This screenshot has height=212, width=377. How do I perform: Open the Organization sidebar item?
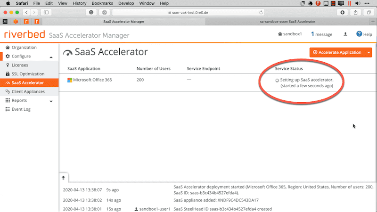[24, 48]
